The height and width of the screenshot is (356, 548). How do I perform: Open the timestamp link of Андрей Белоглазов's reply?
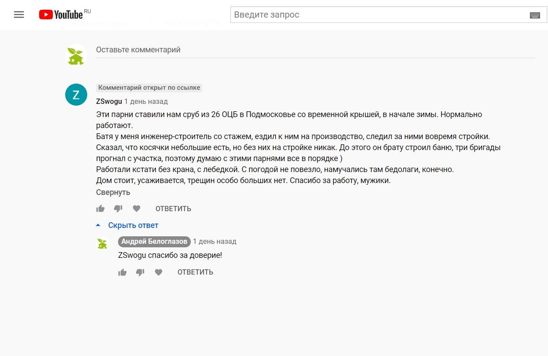tap(215, 242)
